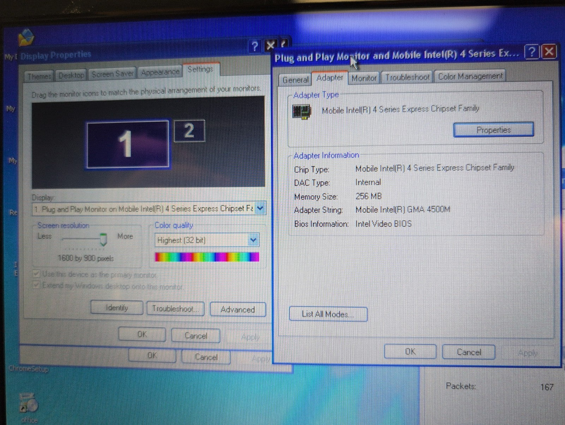This screenshot has width=565, height=425.
Task: Open the Screen Saver tab
Action: [x=113, y=74]
